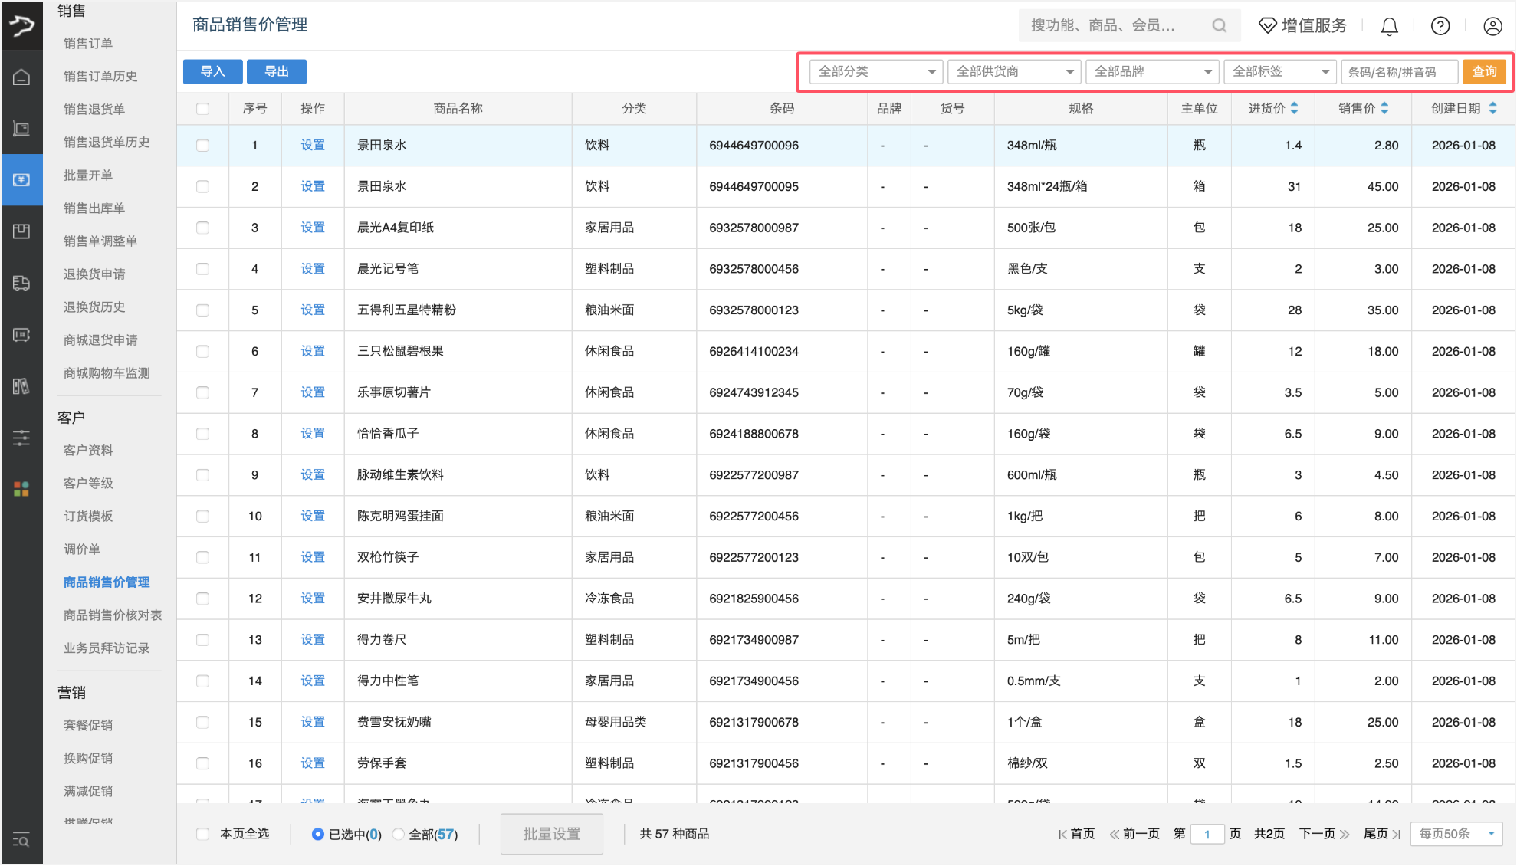Open the settings sliders icon in sidebar

pos(21,438)
